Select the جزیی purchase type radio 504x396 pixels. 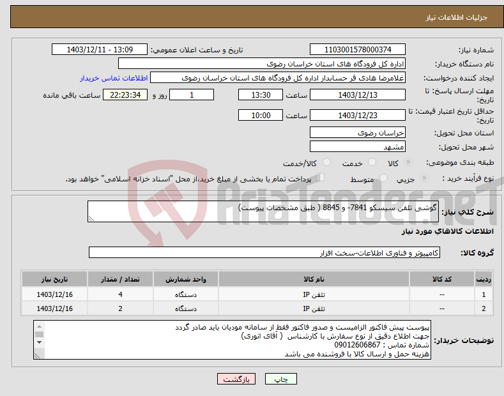point(424,178)
